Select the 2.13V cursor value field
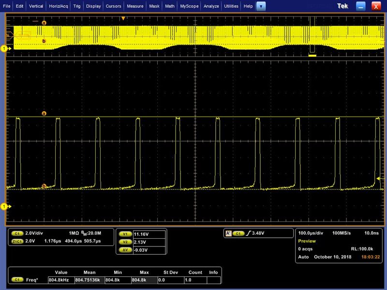 [x=149, y=242]
